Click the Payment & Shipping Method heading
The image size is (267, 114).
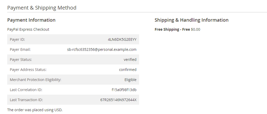point(42,8)
